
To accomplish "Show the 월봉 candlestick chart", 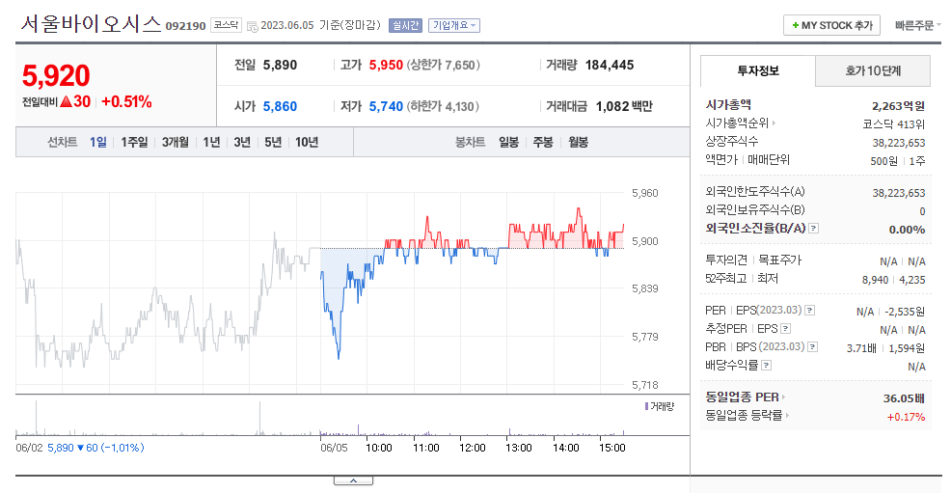I will coord(578,142).
